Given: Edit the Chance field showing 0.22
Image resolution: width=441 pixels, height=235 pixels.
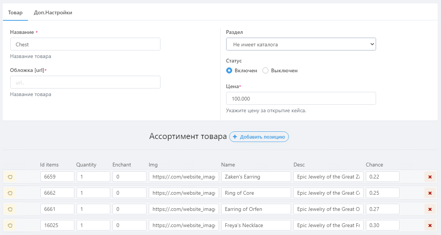Looking at the screenshot, I should 382,177.
